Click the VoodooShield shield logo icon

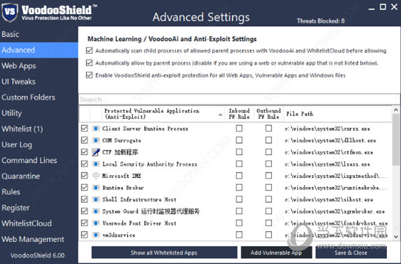[x=10, y=12]
